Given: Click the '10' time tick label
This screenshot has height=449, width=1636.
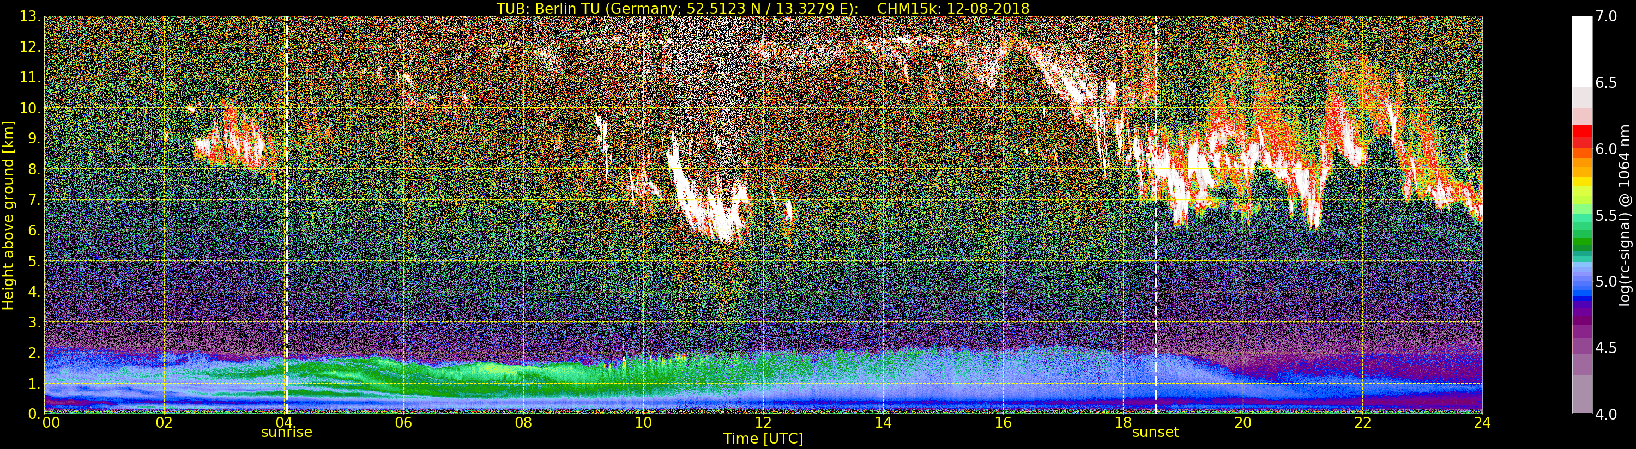Looking at the screenshot, I should (643, 422).
